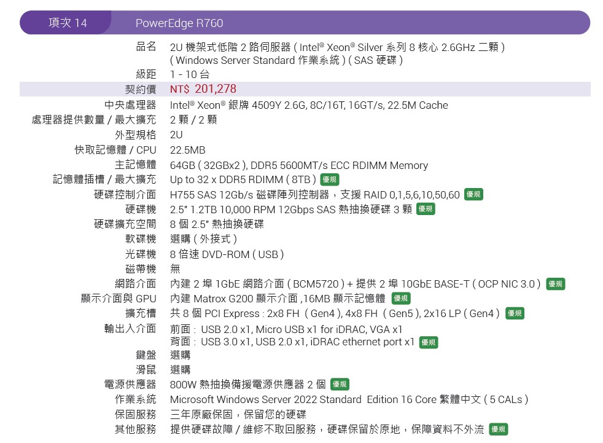Screen dimensions: 603x443
Task: Click '提供硬碟故障 / 維修不取回服務' text
Action: click(x=243, y=429)
